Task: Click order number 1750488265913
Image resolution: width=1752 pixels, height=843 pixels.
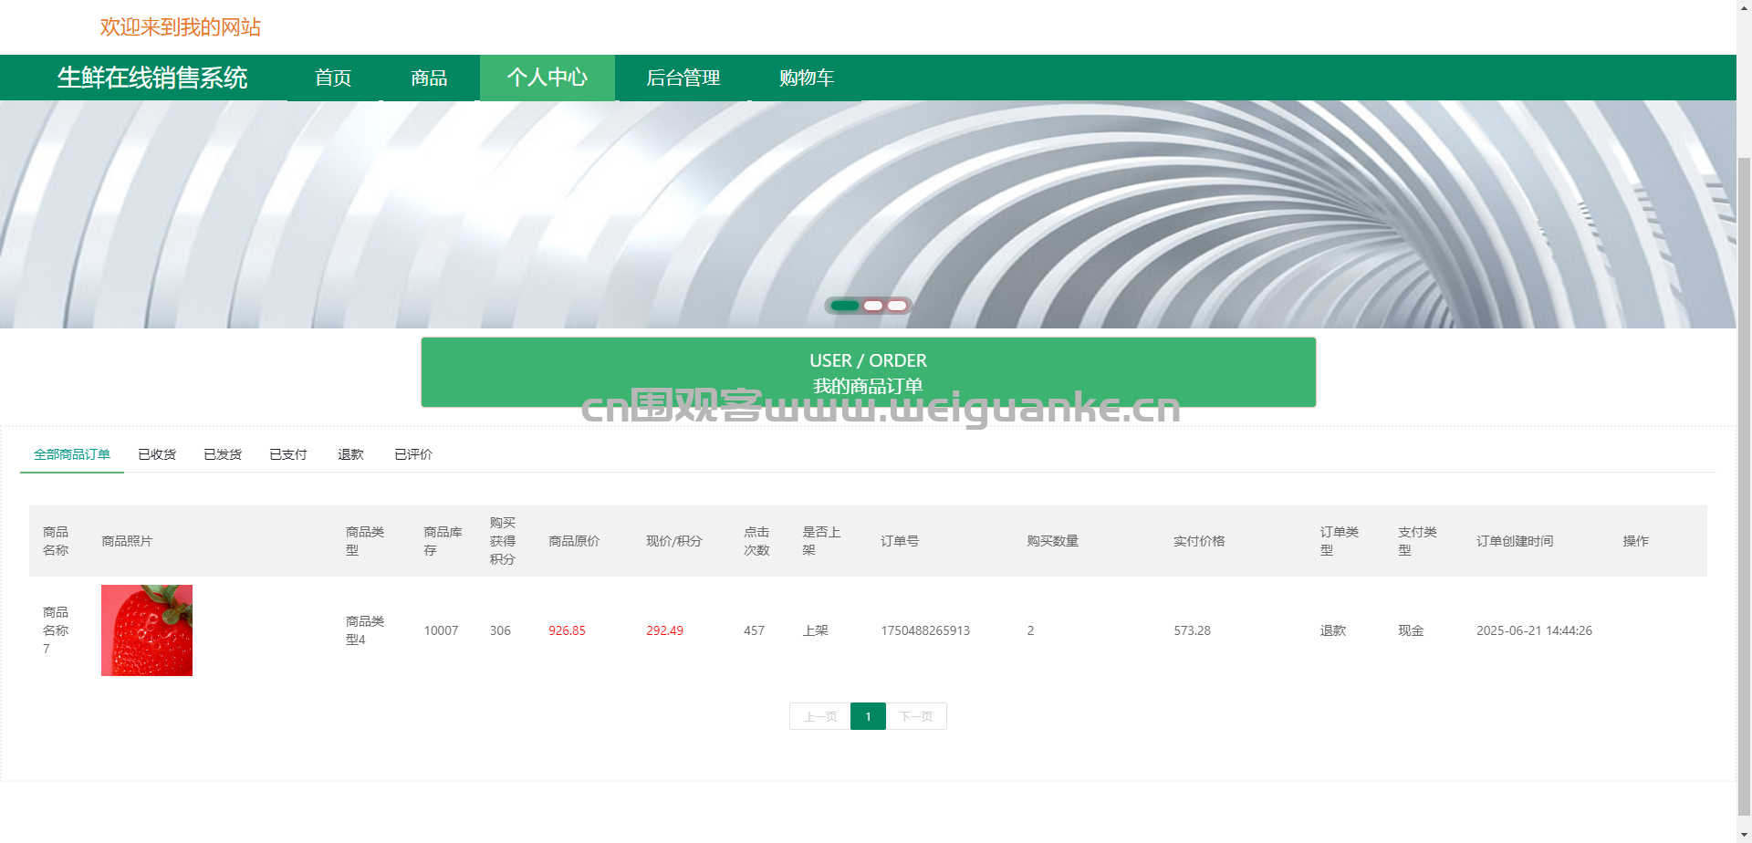Action: 925,630
